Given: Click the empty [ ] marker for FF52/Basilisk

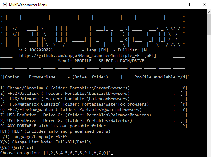Looking at the screenshot, I should click(x=184, y=94).
